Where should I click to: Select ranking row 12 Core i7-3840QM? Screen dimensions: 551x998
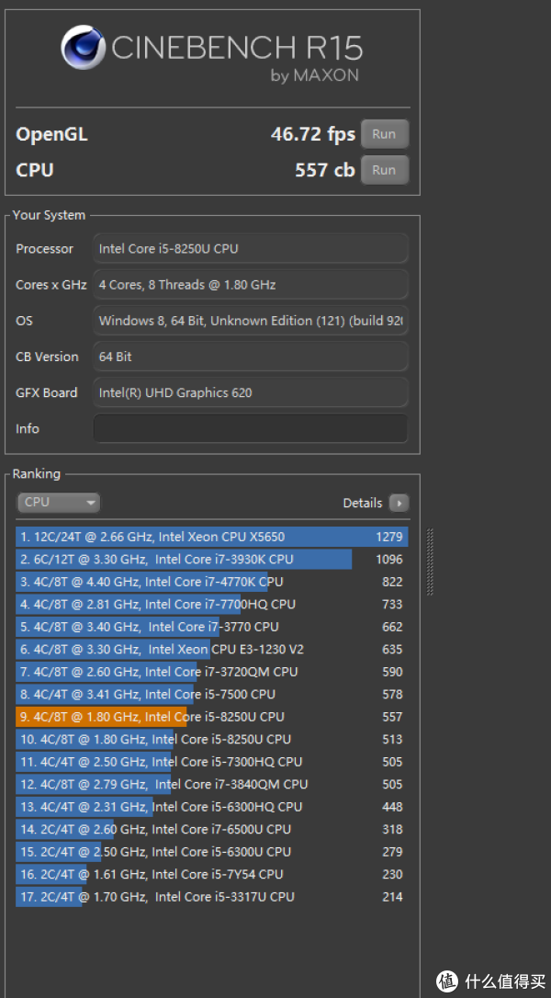[212, 784]
